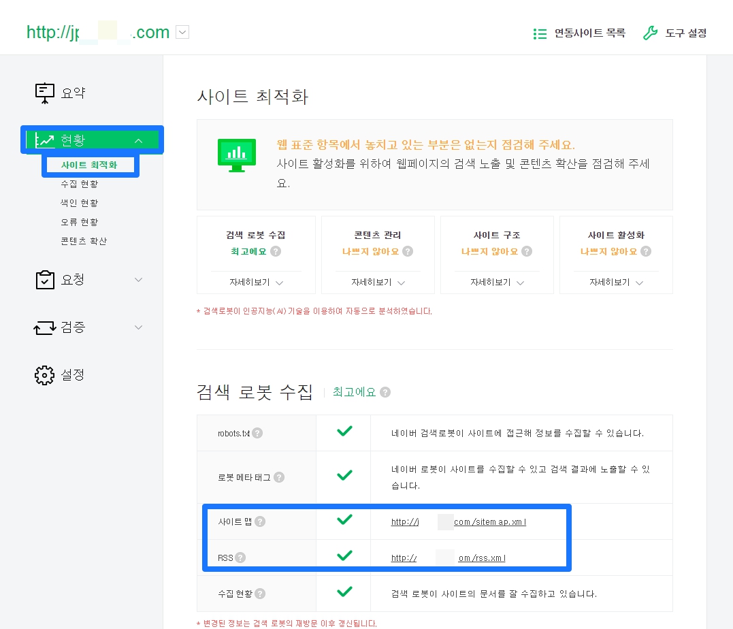The width and height of the screenshot is (733, 629).
Task: Expand 자세히보기 under 사이트 활성화
Action: tap(616, 283)
